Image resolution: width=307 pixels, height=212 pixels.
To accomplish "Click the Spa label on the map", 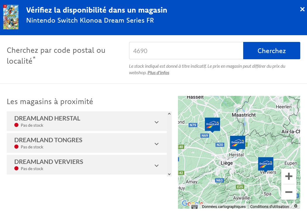I will (267, 194).
